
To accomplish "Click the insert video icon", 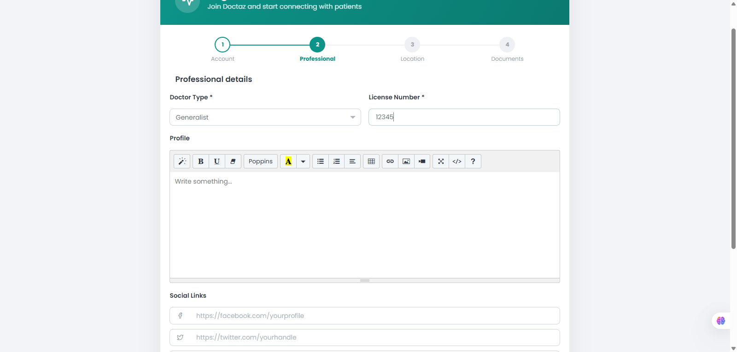I will click(x=422, y=162).
